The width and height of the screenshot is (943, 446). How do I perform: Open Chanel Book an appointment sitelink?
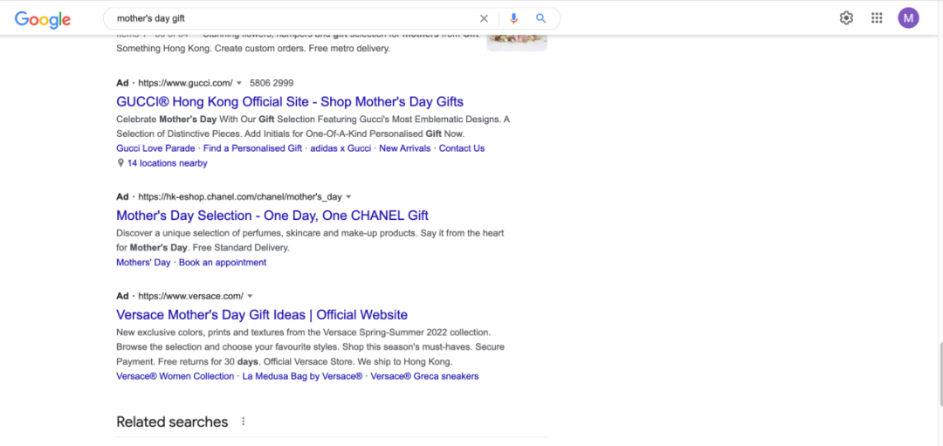coord(223,262)
